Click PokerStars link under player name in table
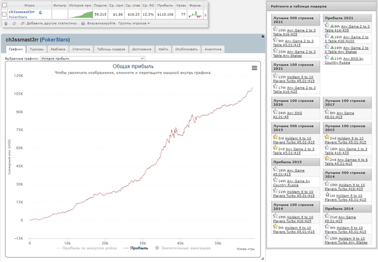This screenshot has height=262, width=378. pos(18,17)
